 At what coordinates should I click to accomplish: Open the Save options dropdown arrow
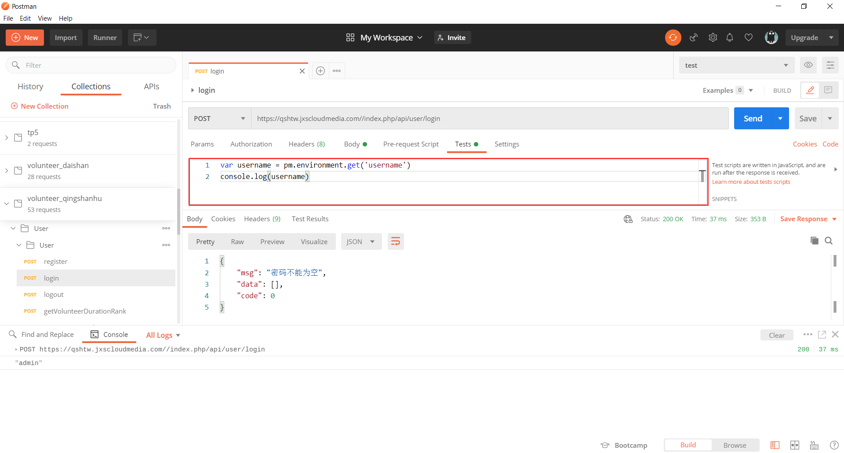(830, 118)
